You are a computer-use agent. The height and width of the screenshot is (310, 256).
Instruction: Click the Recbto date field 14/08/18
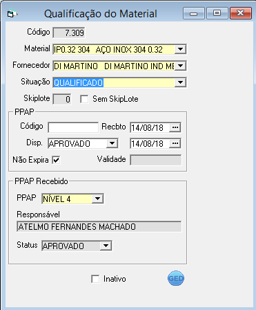point(150,127)
